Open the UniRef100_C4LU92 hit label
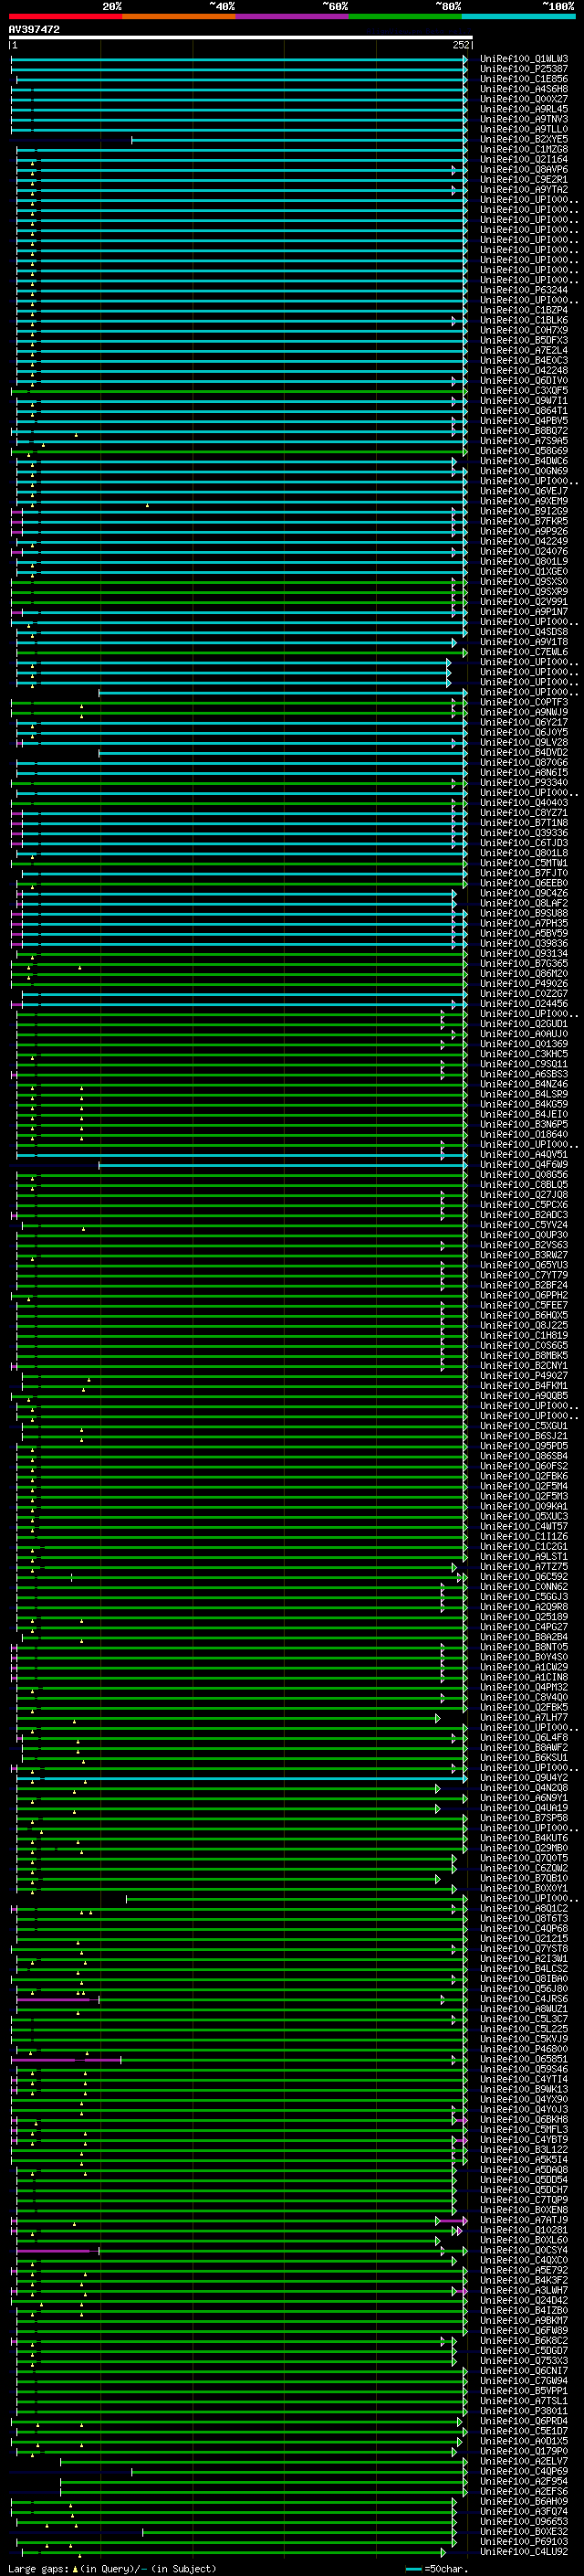 coord(523,2551)
